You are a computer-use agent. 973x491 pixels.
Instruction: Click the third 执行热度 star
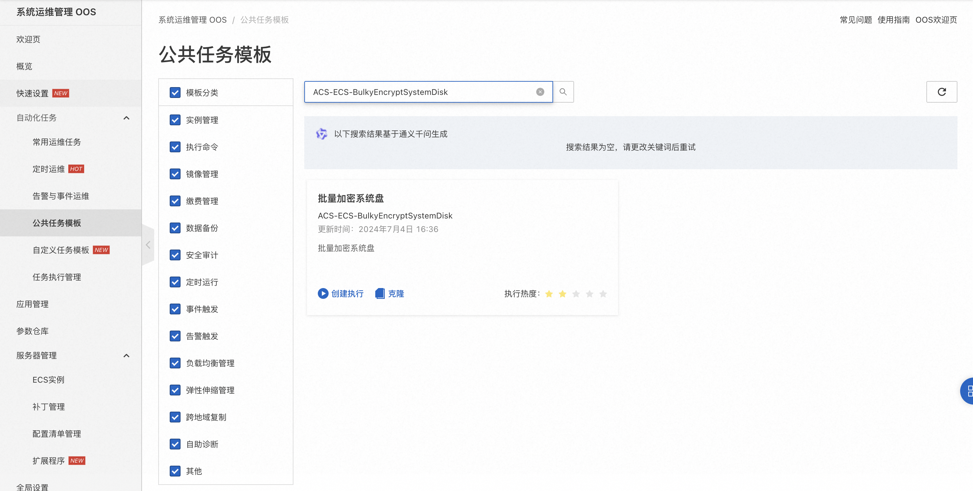(576, 293)
